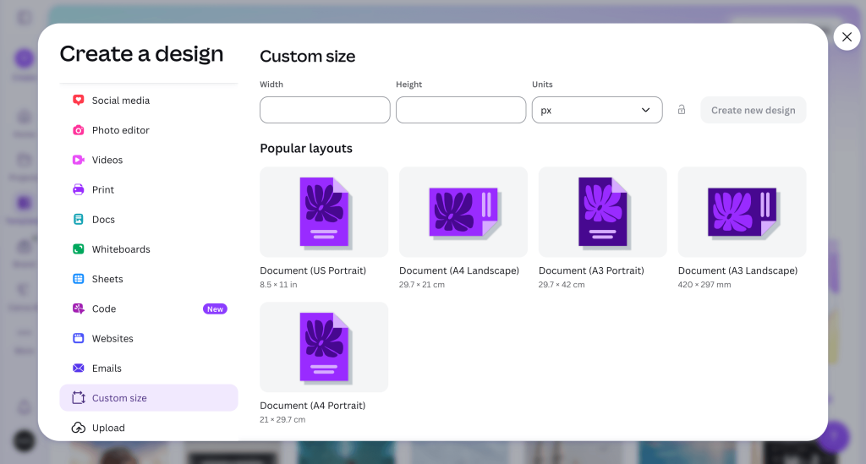
Task: Select Social media category
Action: 149,100
